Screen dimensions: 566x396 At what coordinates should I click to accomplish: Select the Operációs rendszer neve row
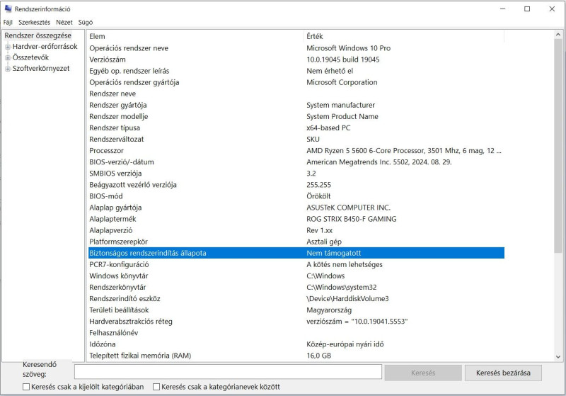point(296,48)
